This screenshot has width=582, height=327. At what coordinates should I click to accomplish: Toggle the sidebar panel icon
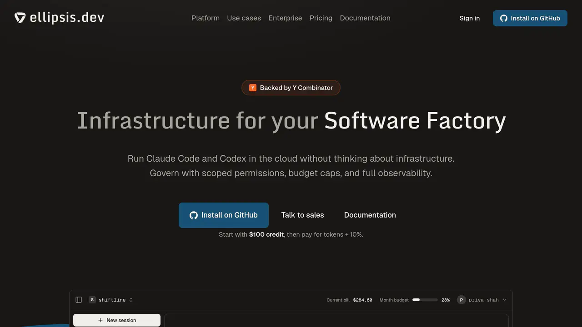pyautogui.click(x=79, y=300)
